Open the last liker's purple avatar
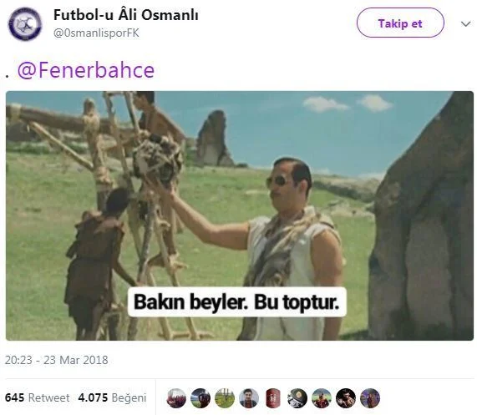Viewport: 477px width, 415px height. coord(370,398)
